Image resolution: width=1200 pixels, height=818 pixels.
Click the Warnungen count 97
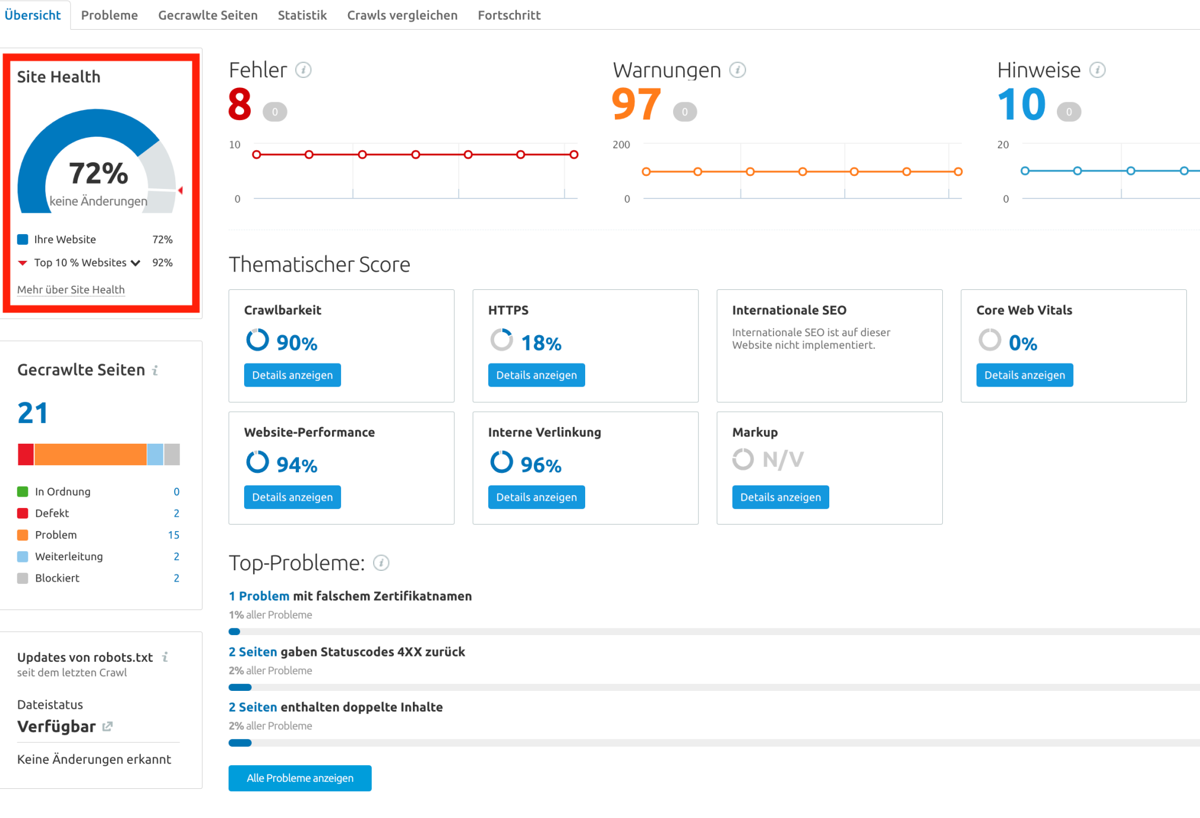click(x=636, y=104)
